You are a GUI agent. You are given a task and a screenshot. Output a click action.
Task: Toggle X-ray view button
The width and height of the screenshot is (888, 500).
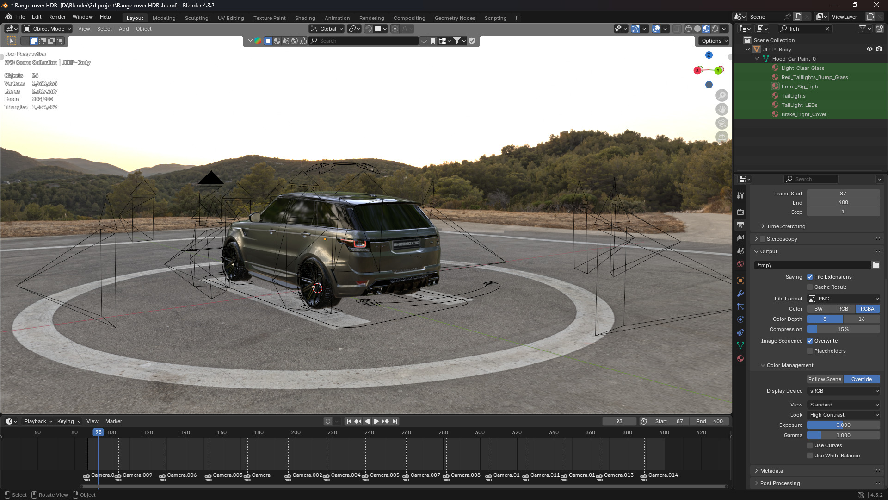[677, 29]
